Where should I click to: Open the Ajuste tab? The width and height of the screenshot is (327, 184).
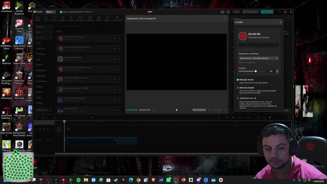[107, 18]
